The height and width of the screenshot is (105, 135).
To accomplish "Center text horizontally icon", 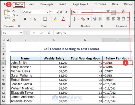I will pyautogui.click(x=113, y=19).
